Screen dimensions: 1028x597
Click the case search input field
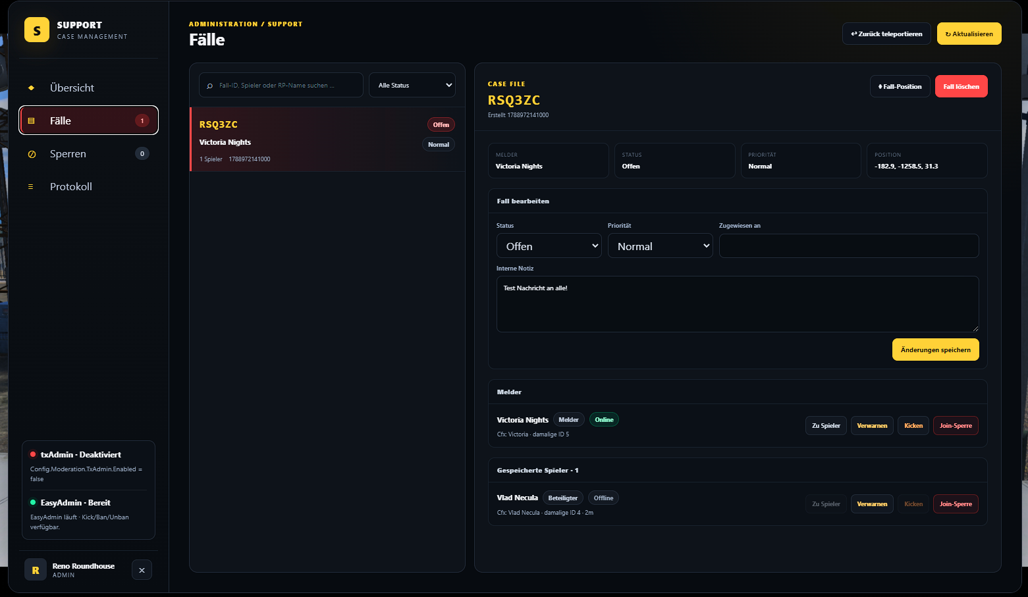click(x=281, y=85)
